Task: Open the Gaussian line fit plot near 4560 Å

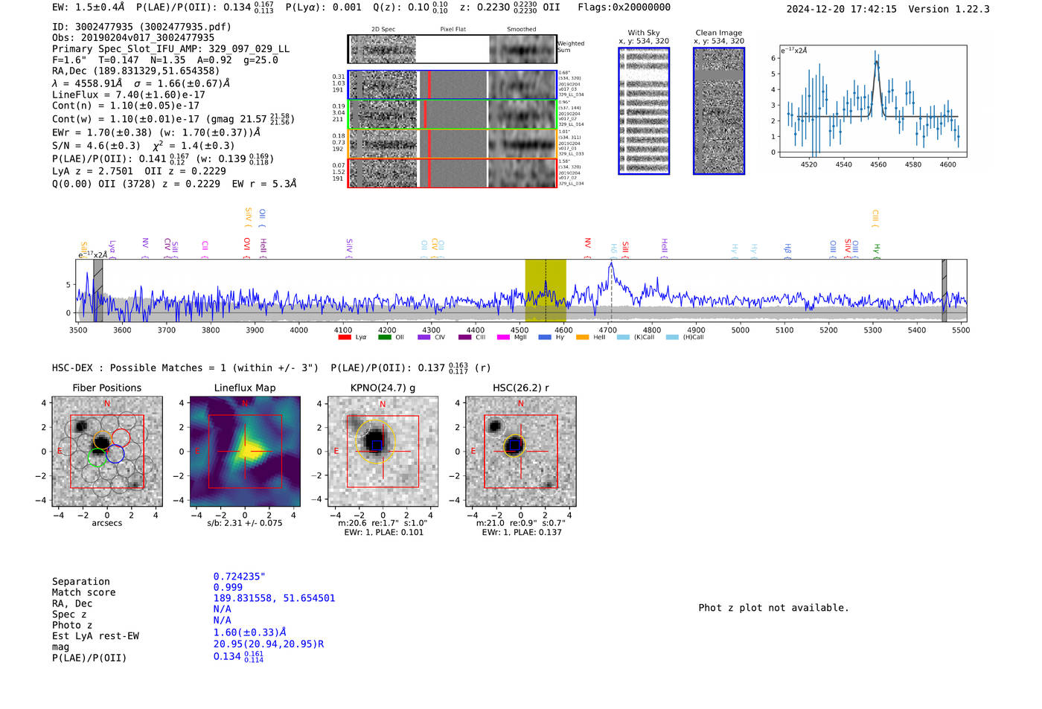Action: click(x=872, y=101)
